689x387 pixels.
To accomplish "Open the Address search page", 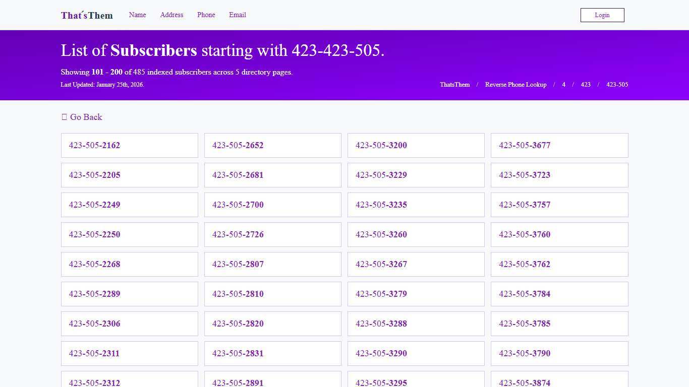I will click(171, 15).
